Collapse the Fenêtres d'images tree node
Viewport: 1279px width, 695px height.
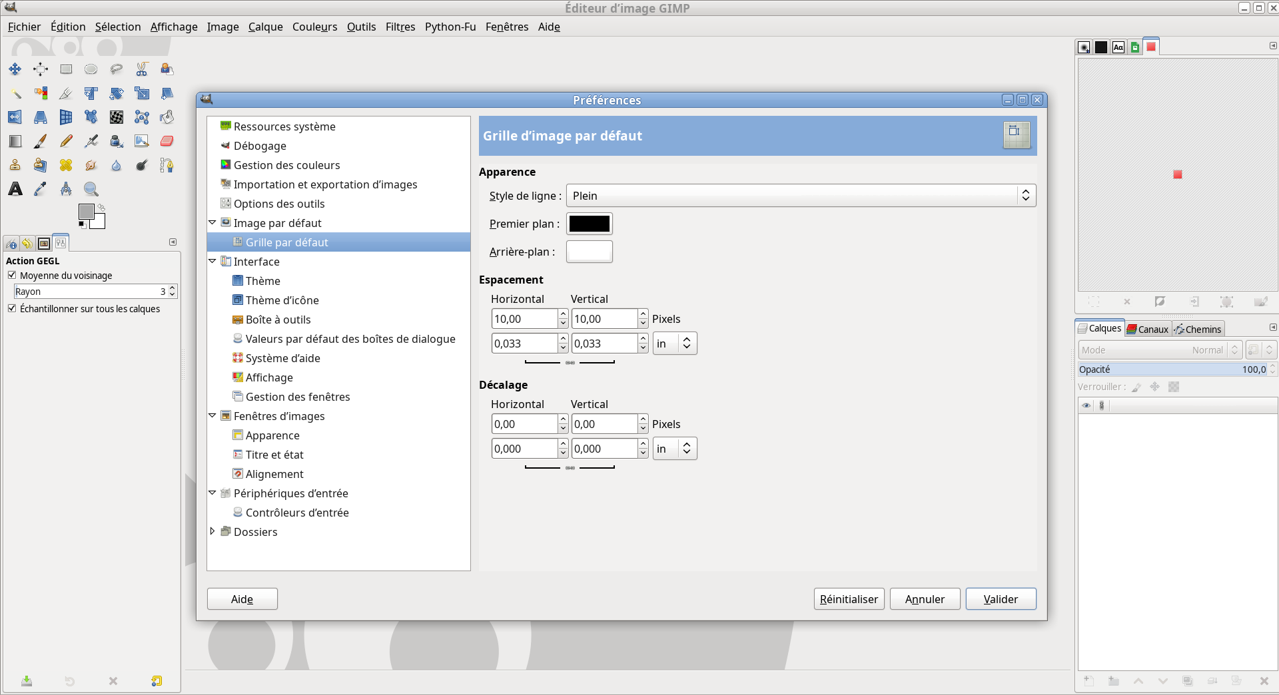(213, 415)
